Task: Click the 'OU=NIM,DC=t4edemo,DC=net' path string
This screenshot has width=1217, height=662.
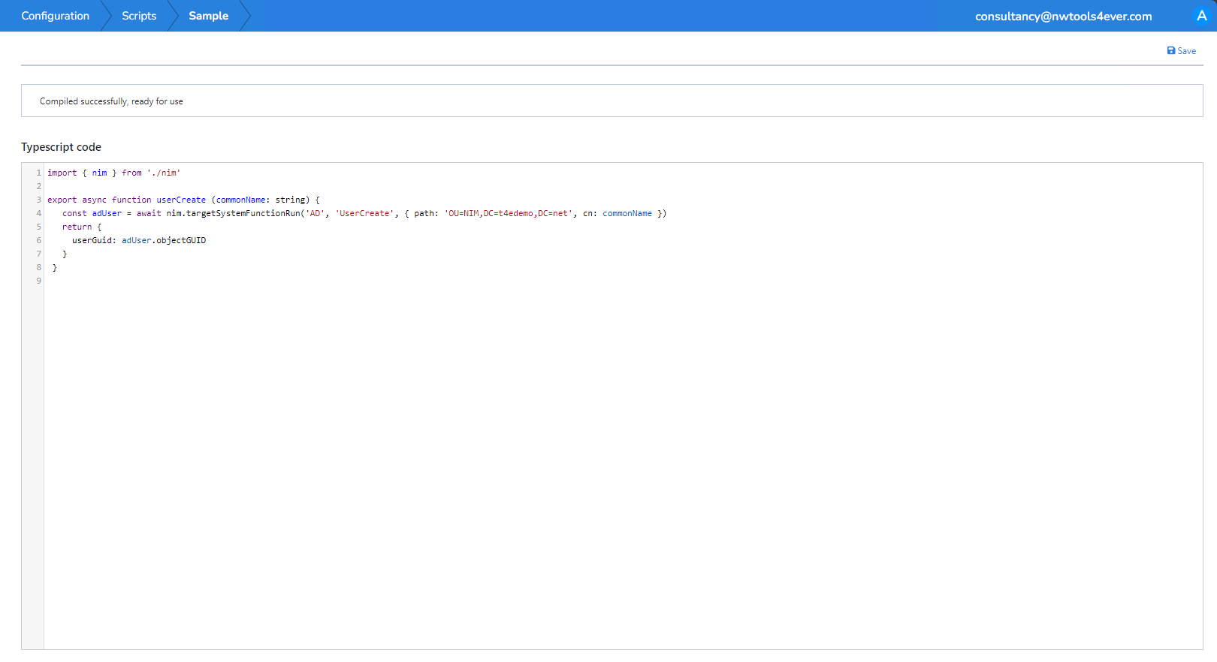Action: (x=508, y=213)
